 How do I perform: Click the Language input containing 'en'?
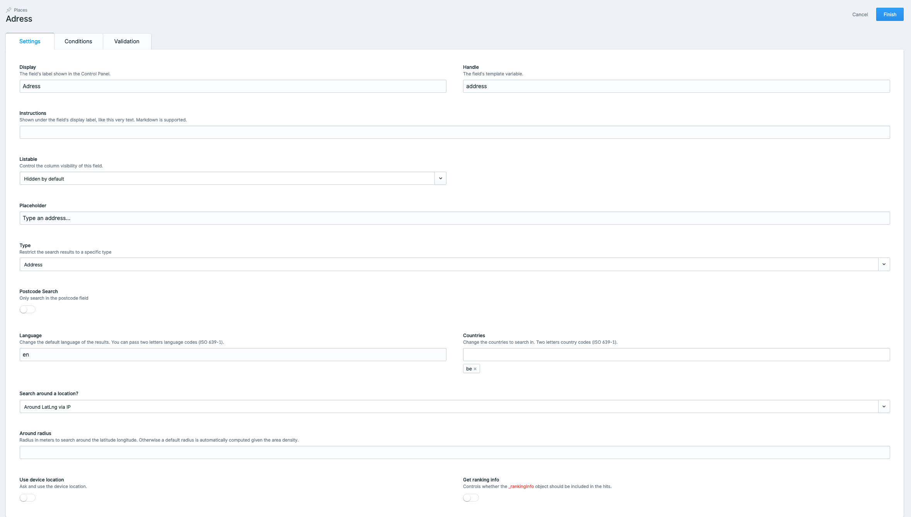[233, 355]
